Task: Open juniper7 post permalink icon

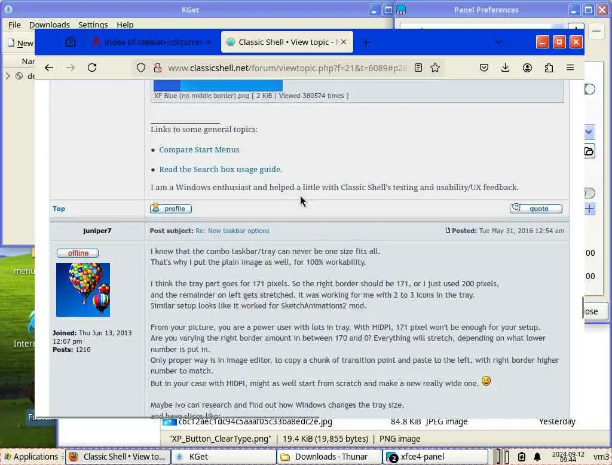Action: (x=448, y=230)
